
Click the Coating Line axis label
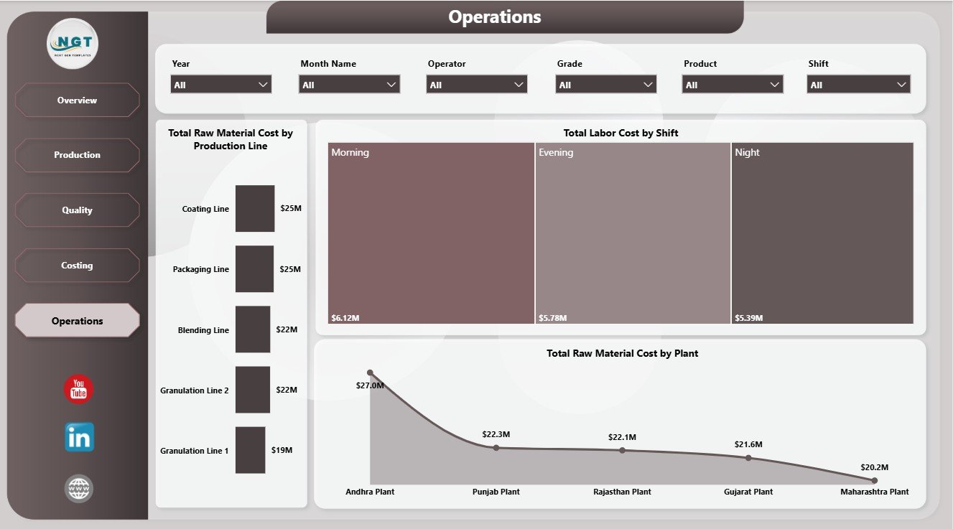pos(205,209)
